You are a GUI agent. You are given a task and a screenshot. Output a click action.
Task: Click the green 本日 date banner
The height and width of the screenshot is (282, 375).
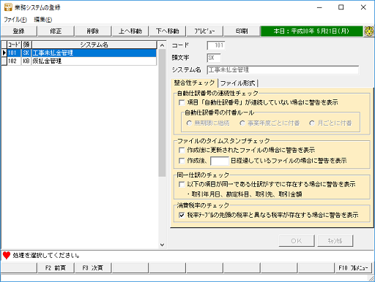click(x=312, y=31)
